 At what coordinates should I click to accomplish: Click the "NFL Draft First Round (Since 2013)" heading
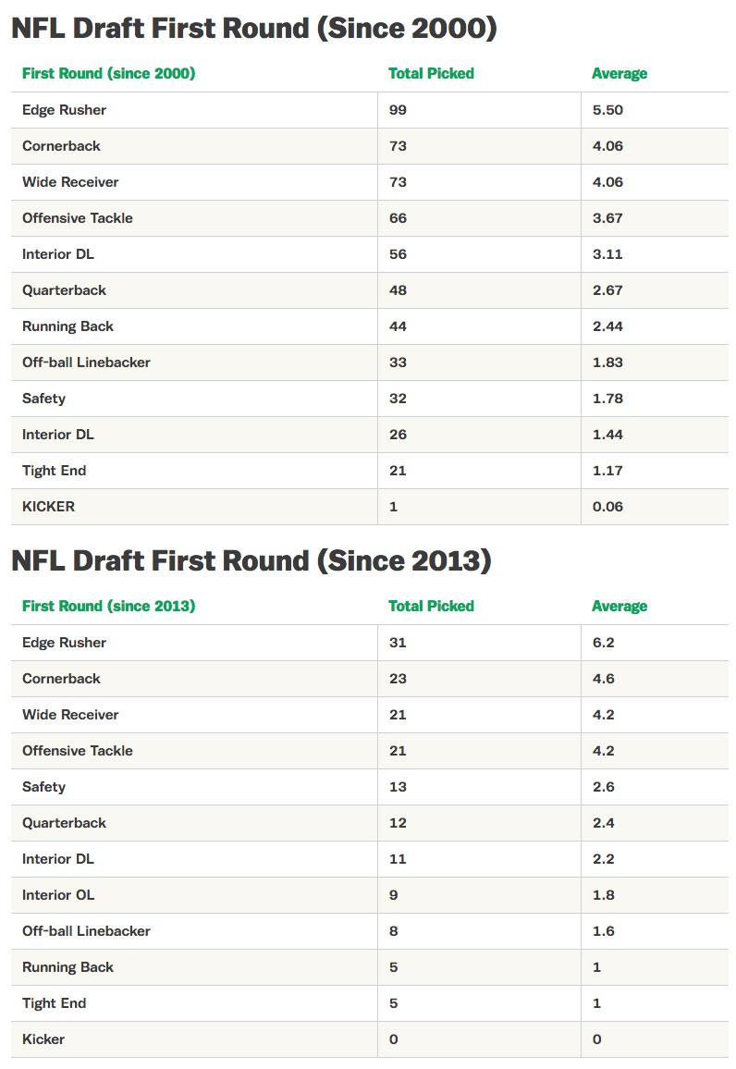251,560
